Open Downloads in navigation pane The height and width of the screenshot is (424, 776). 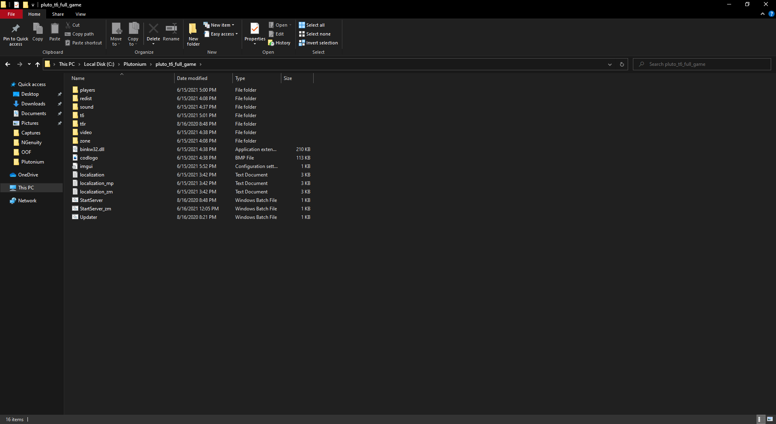coord(33,104)
